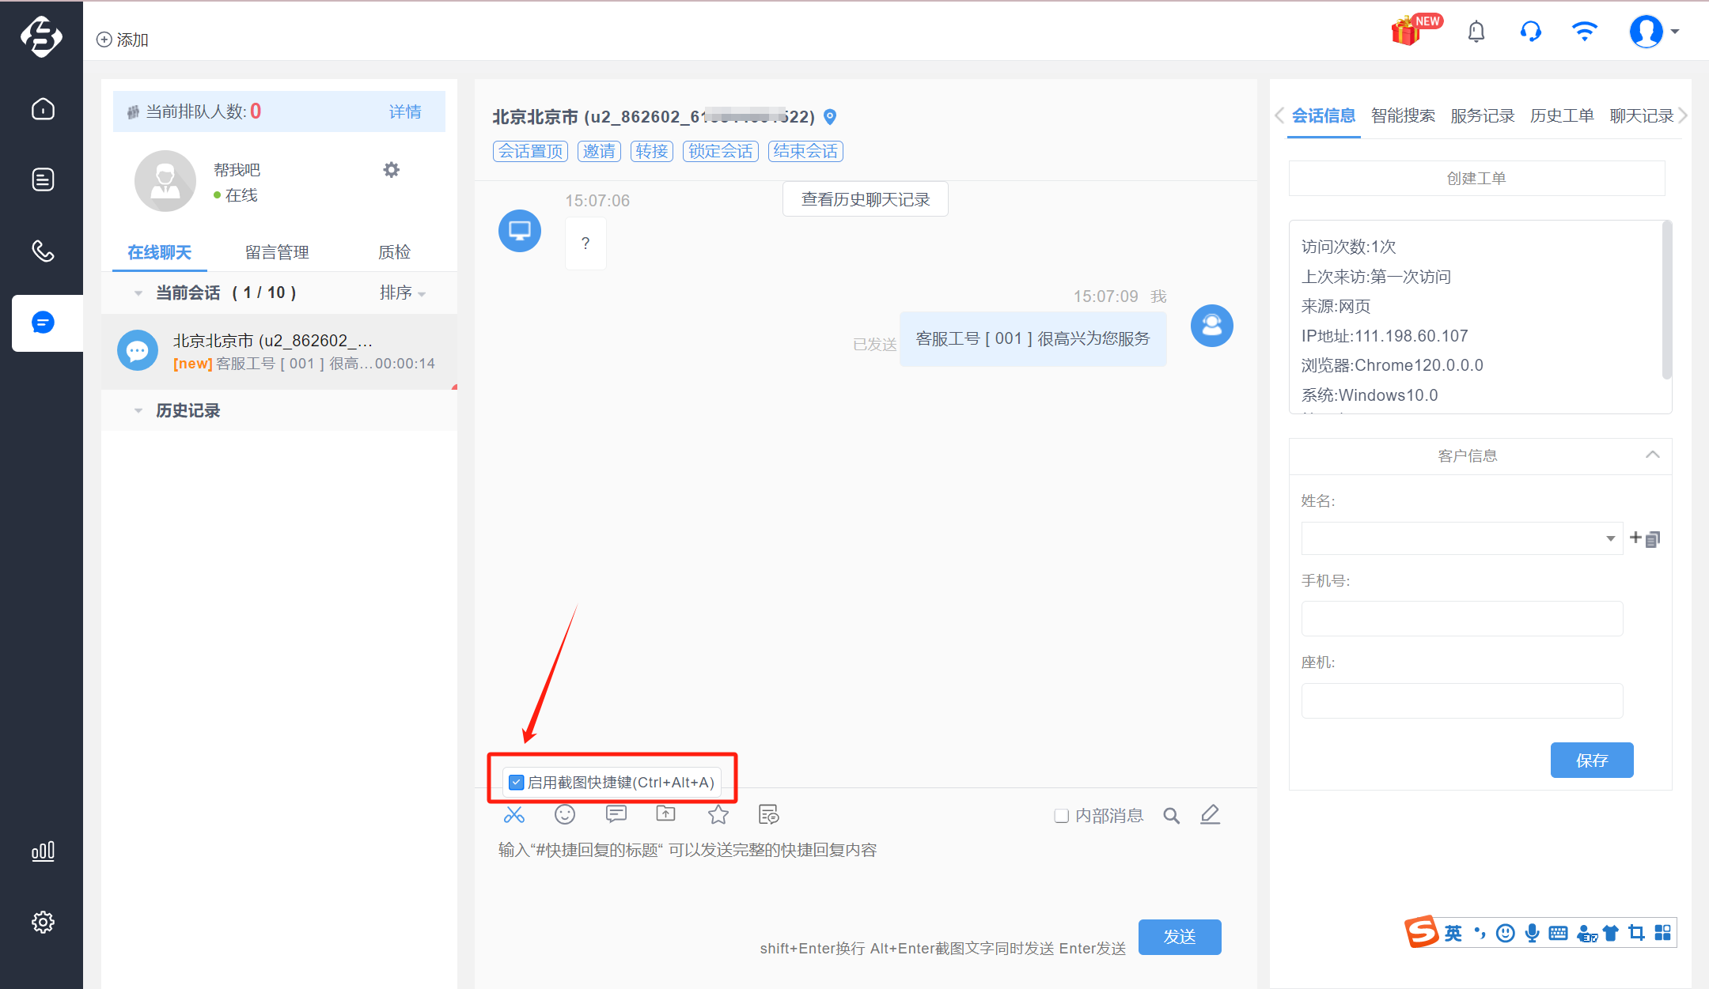Image resolution: width=1709 pixels, height=989 pixels.
Task: Click the 发送 send button
Action: click(1180, 937)
